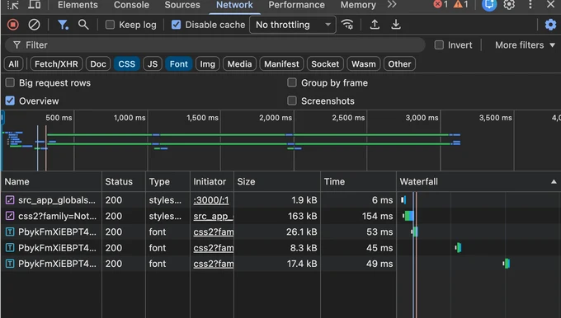Screen dimensions: 561x318
Task: Uncheck the Disable cache checkbox
Action: pyautogui.click(x=176, y=25)
